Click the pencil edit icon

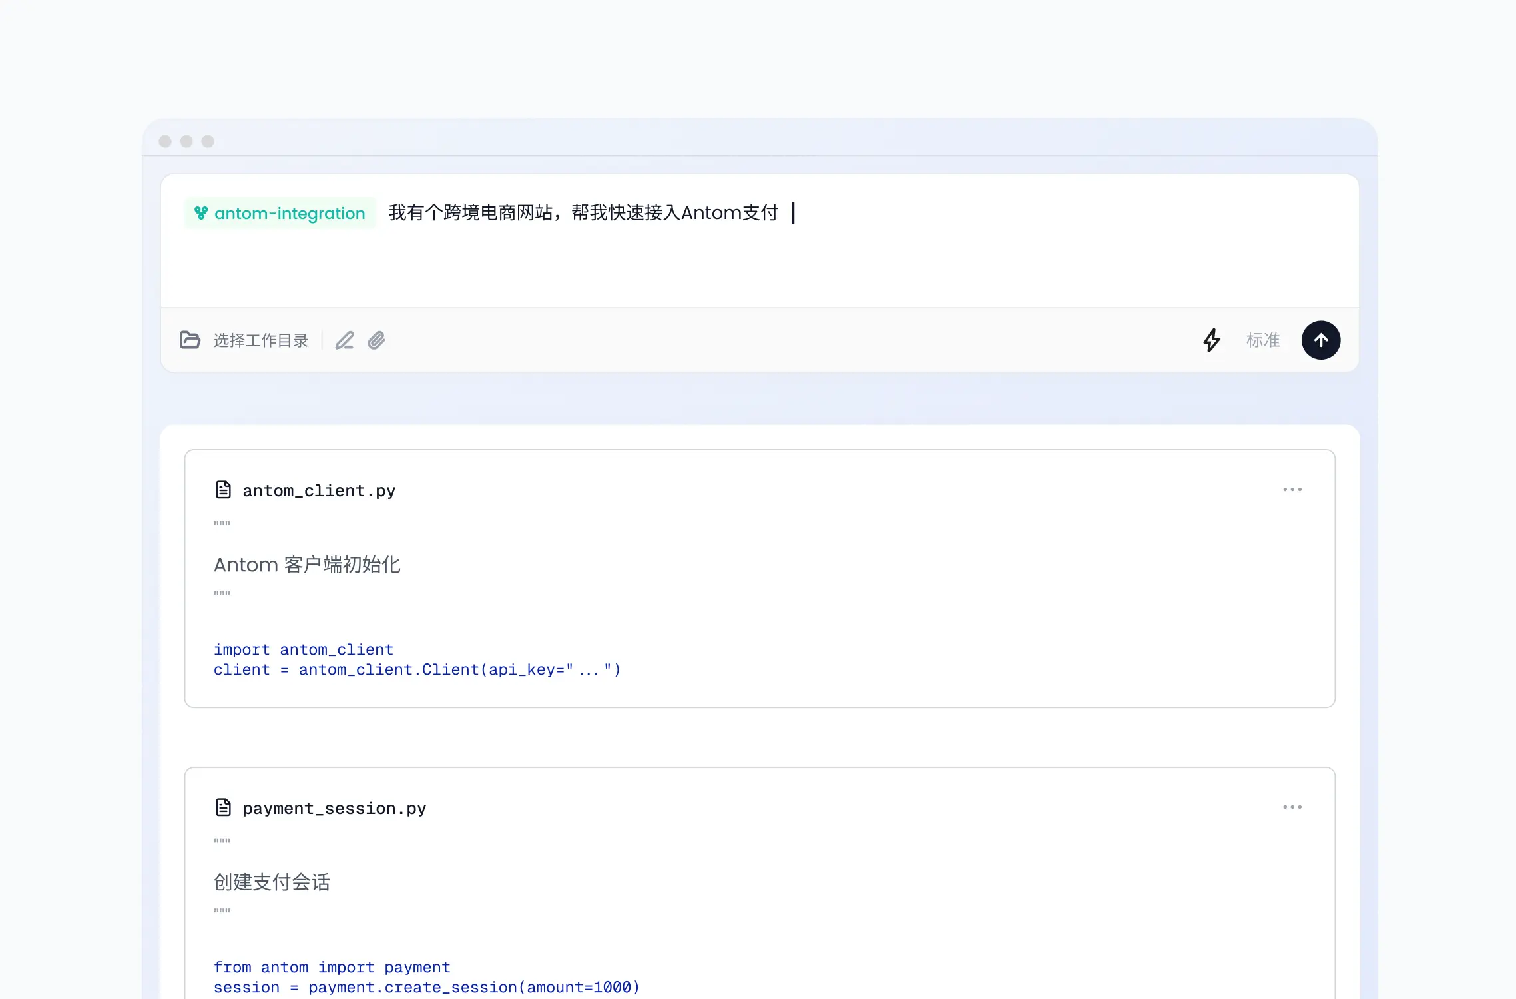coord(344,340)
